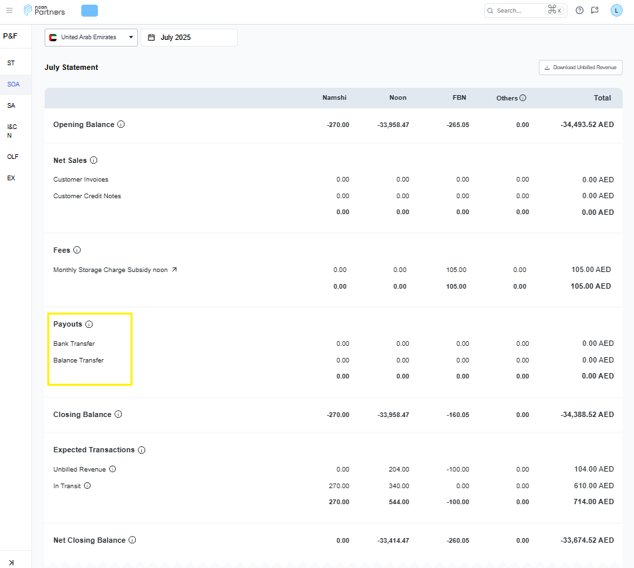634x568 pixels.
Task: Expand the sidebar with the arrow icon
Action: coord(11,563)
